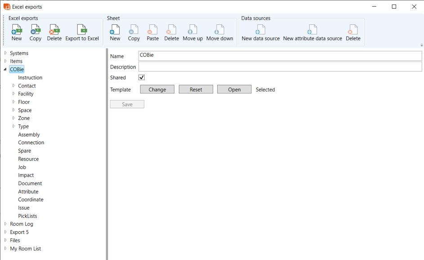Expand the Facility sheet node

click(x=13, y=94)
